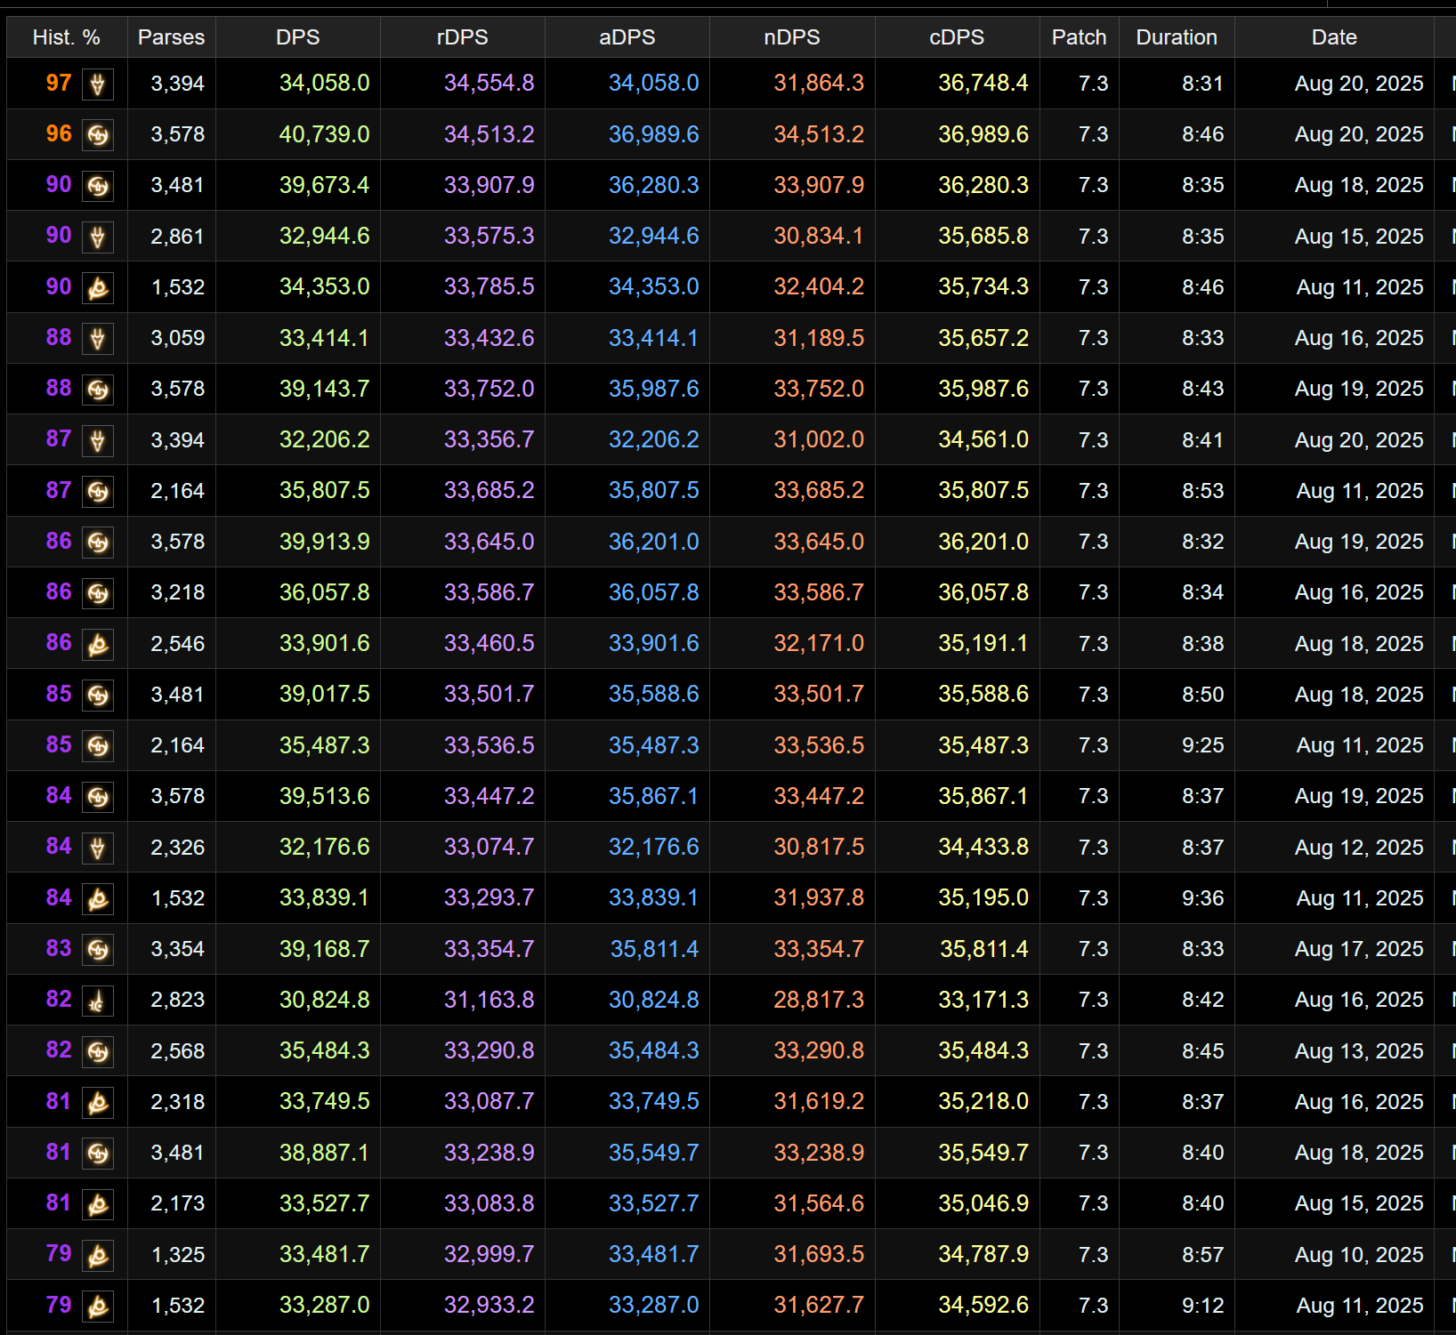Click the job icon in the 36,057.8 DPS row

(x=98, y=593)
